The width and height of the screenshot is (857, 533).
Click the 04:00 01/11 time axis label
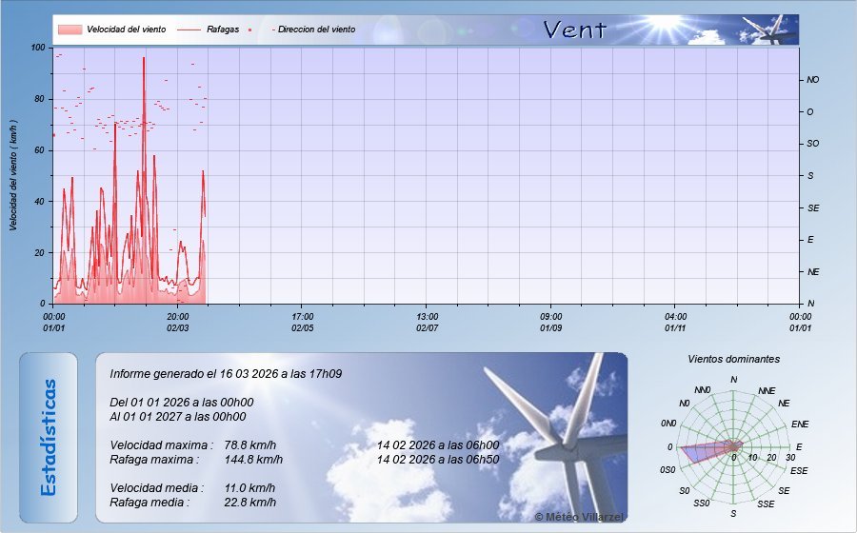[675, 322]
